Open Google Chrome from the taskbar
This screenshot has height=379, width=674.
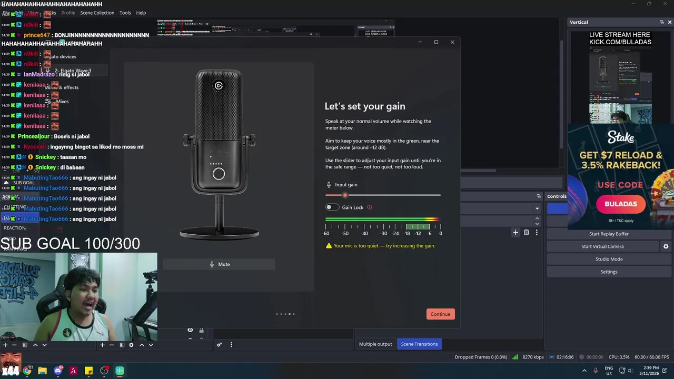coord(27,371)
